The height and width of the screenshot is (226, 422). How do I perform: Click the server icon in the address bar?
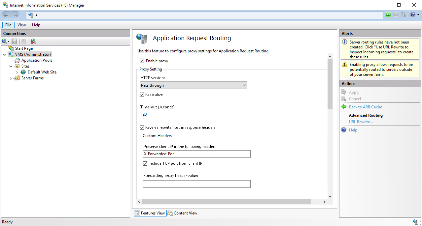pyautogui.click(x=31, y=15)
